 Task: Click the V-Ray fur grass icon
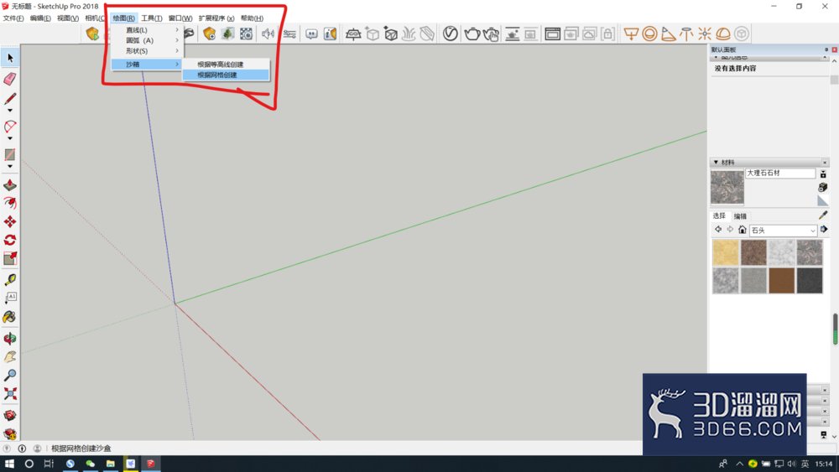coord(409,34)
